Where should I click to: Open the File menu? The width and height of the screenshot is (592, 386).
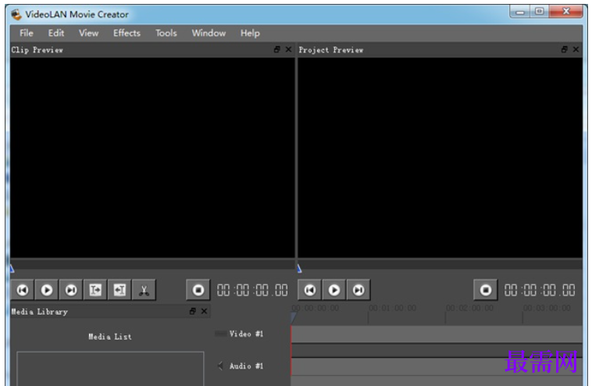tap(27, 34)
